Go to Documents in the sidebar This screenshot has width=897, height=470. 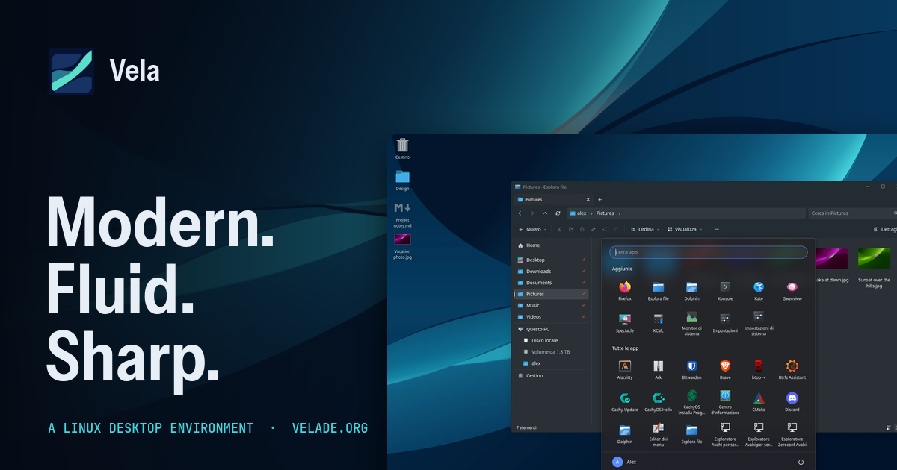click(x=551, y=283)
